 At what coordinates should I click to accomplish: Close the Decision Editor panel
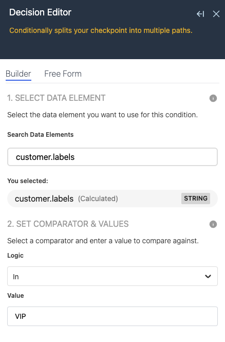point(216,14)
